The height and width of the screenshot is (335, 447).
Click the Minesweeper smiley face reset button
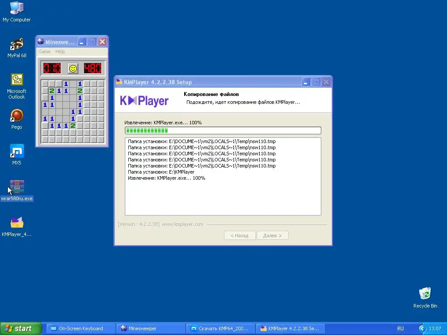(73, 68)
